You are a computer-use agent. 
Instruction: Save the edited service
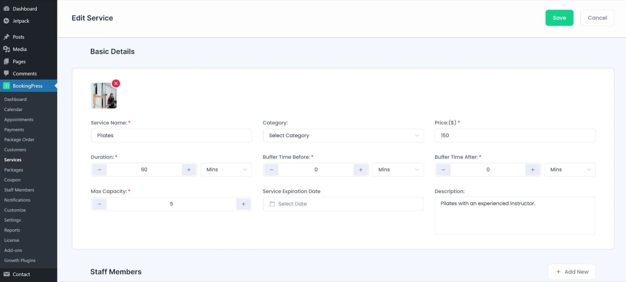[559, 18]
